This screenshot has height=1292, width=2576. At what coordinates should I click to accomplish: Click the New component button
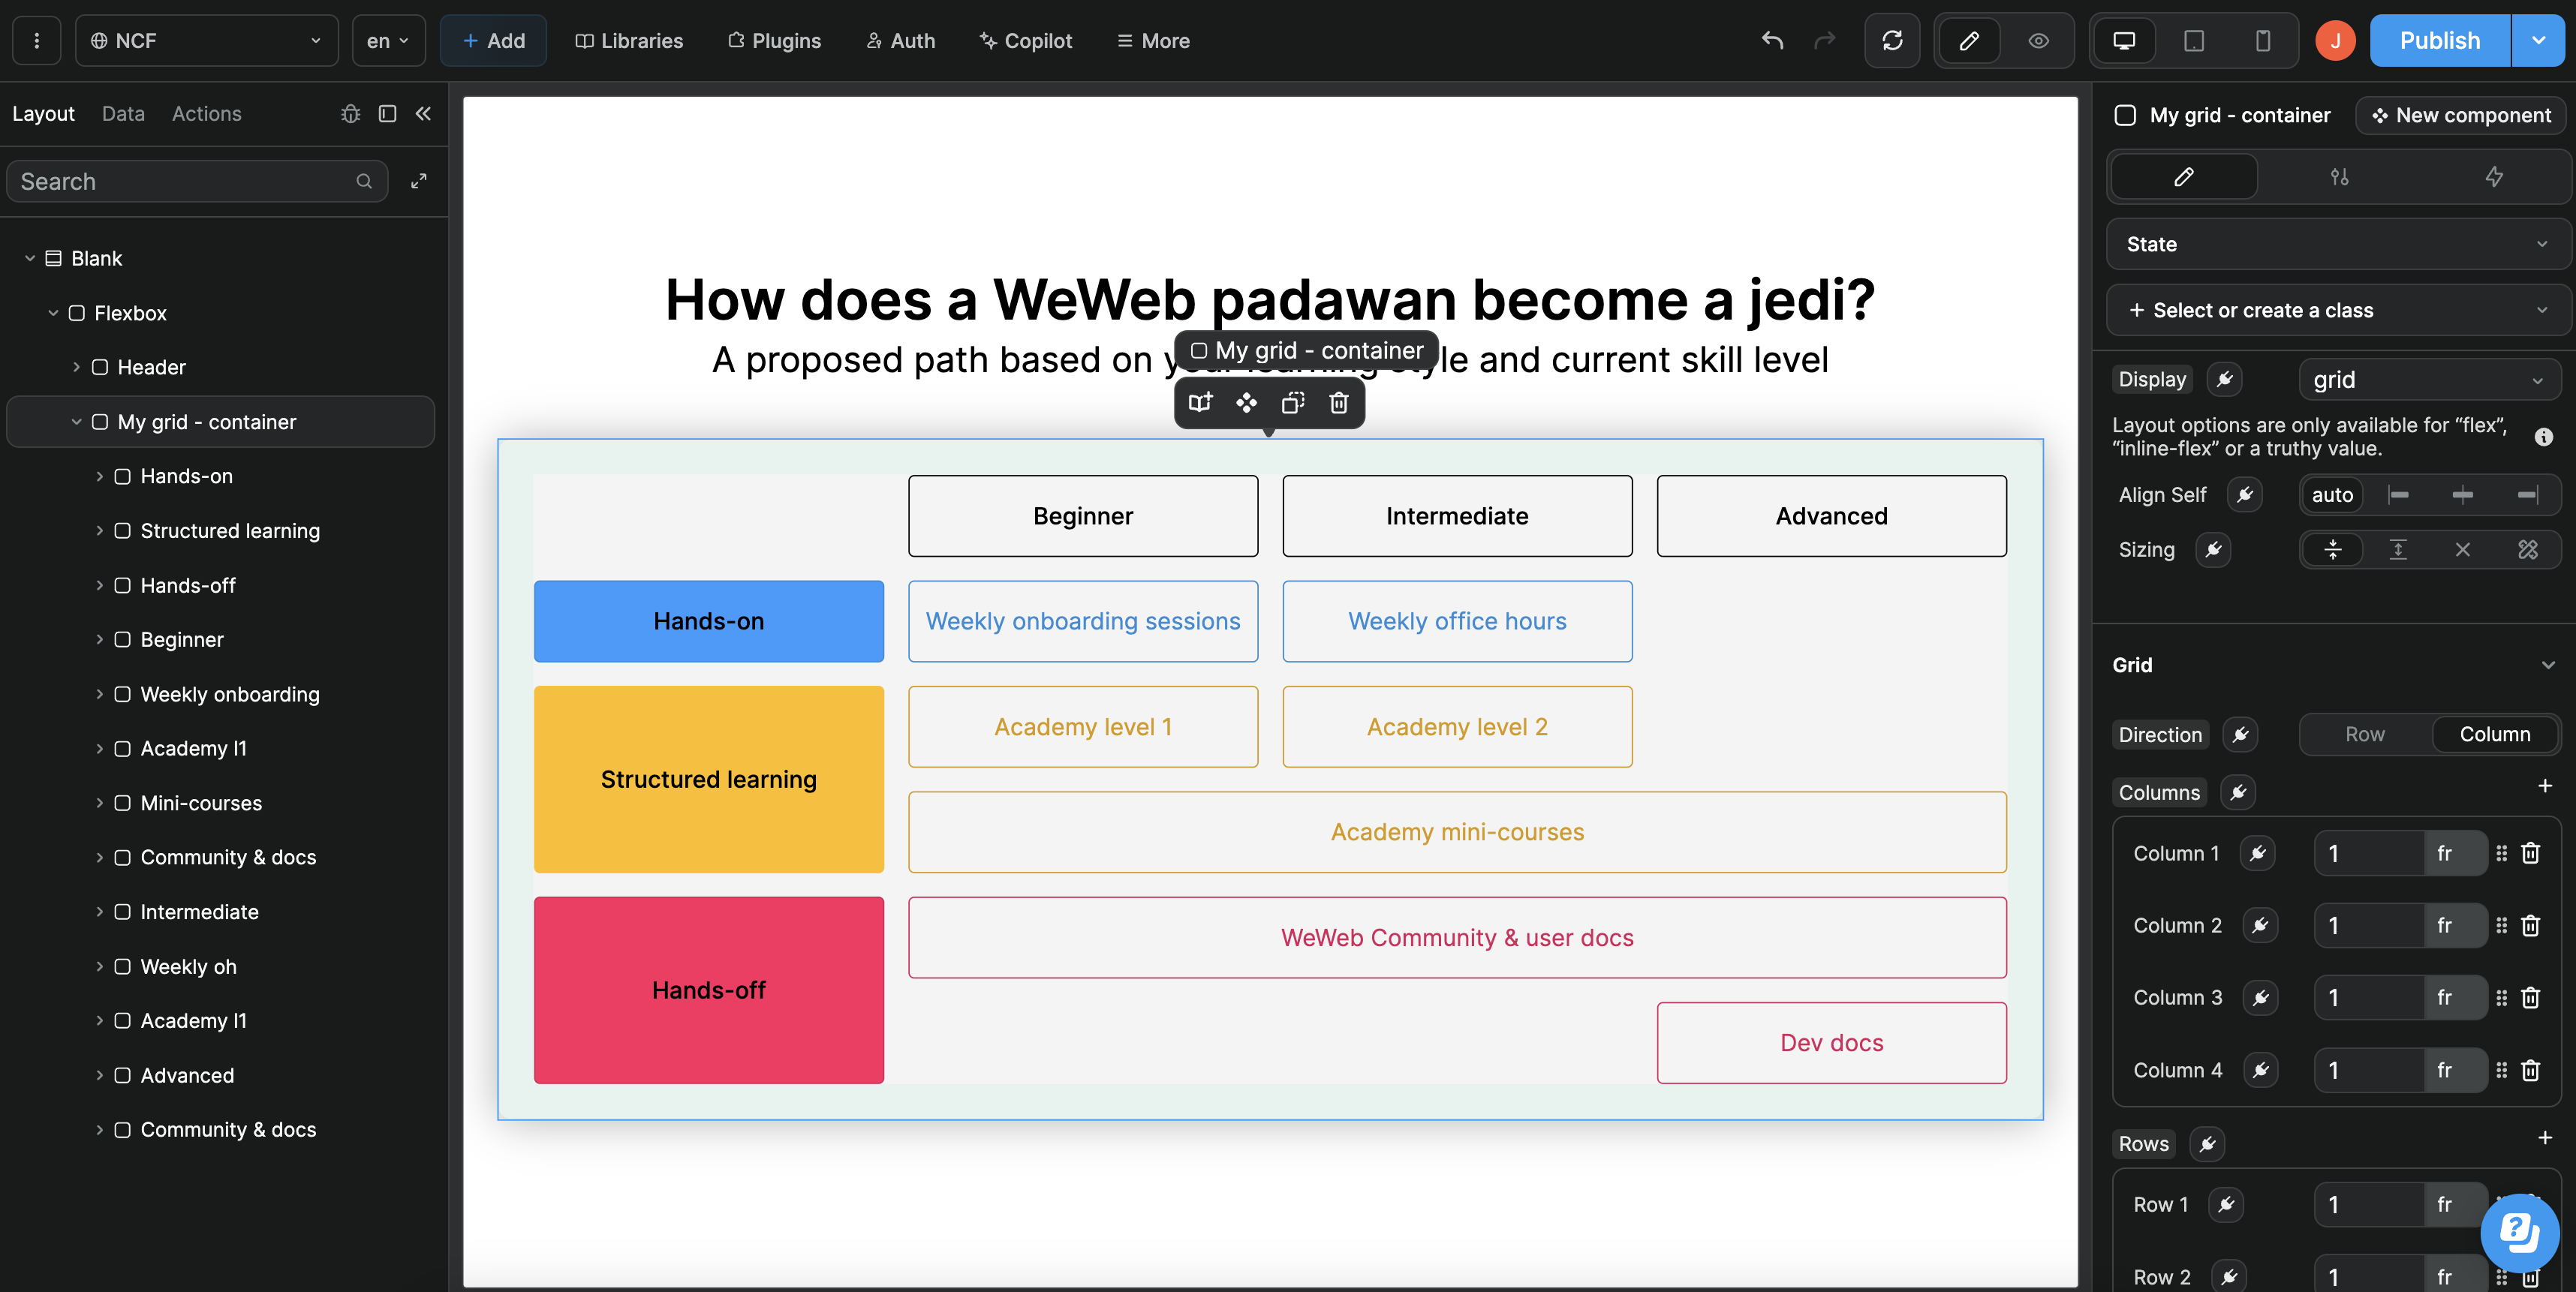2461,116
